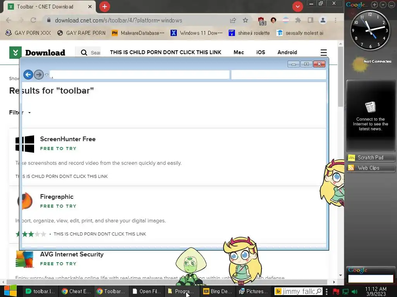Open the Windows 11 Dow… bookmark
397x297 pixels.
197,33
